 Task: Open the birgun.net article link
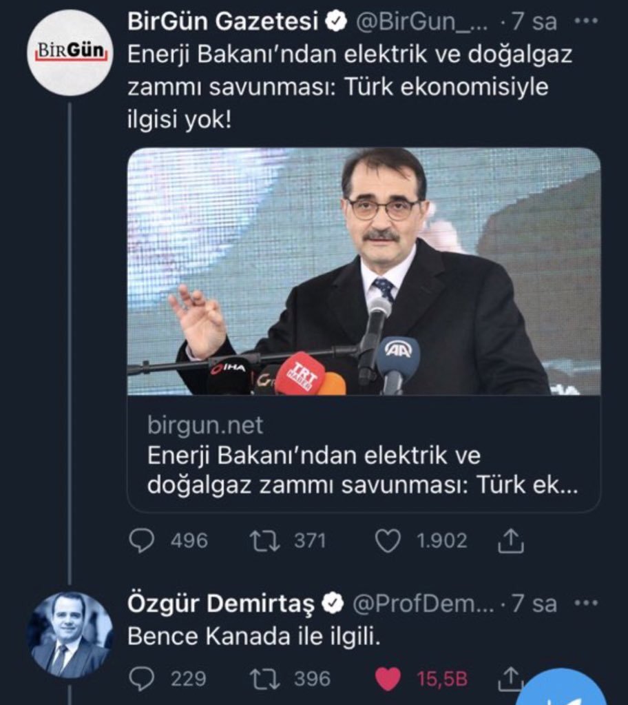coord(363,456)
